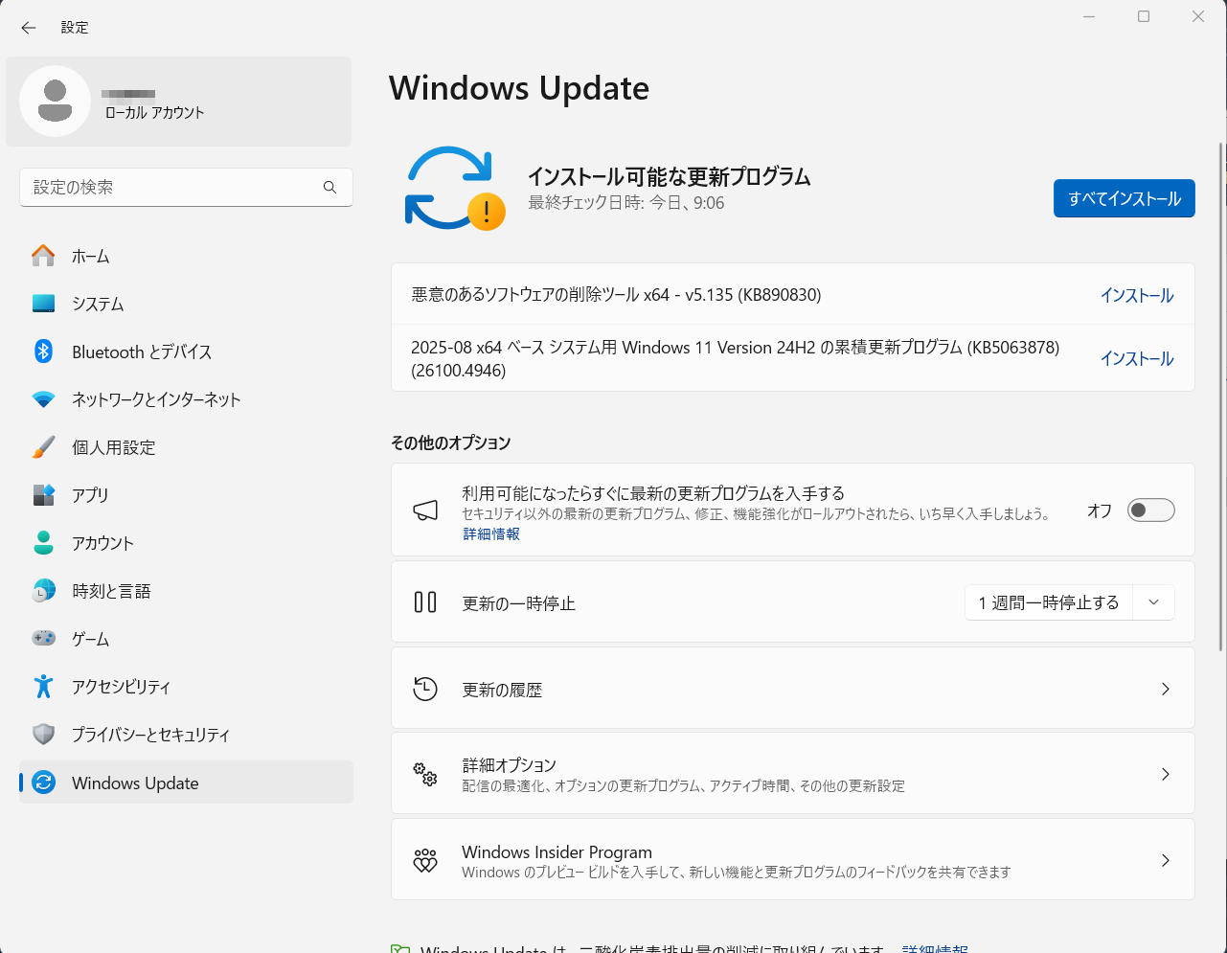Select ネットワークとインターネット in sidebar
The image size is (1227, 953).
tap(186, 399)
